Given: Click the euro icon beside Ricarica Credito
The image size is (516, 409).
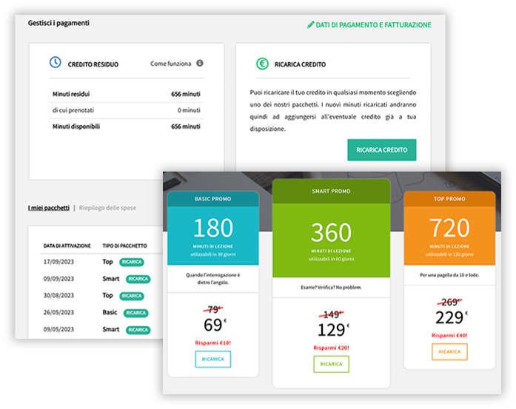Looking at the screenshot, I should tap(262, 64).
